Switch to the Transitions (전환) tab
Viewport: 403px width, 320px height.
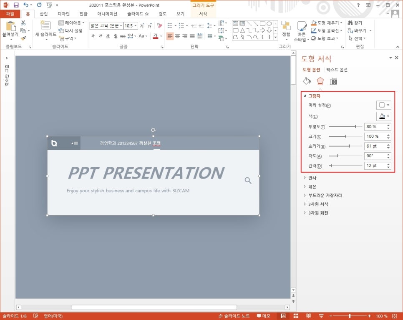click(83, 14)
